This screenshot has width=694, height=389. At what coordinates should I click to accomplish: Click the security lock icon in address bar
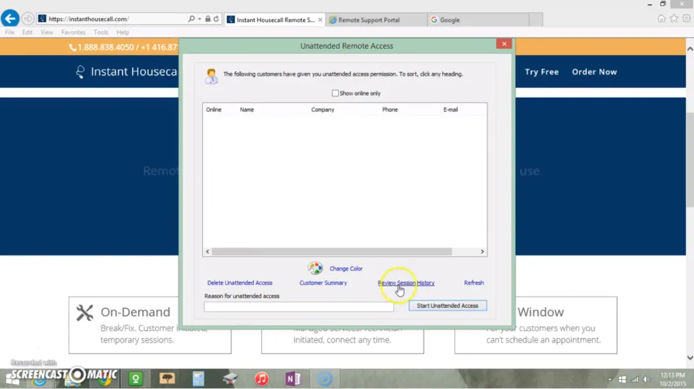[208, 19]
